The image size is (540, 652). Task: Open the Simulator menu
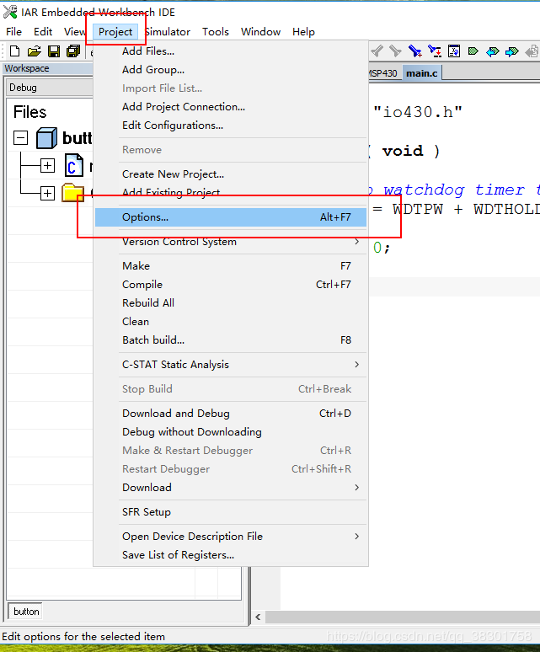click(167, 32)
